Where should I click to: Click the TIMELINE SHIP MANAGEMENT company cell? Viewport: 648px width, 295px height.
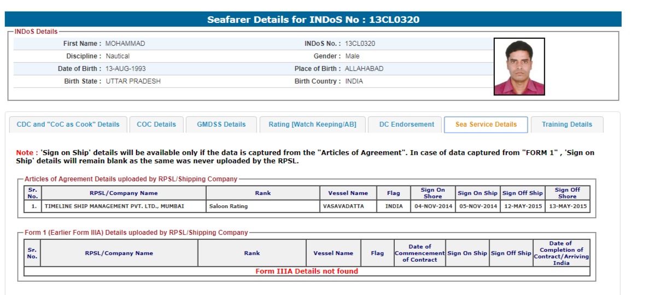point(114,206)
